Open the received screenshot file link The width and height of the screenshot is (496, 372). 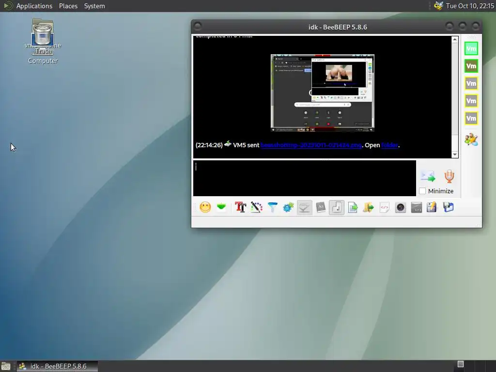(311, 145)
